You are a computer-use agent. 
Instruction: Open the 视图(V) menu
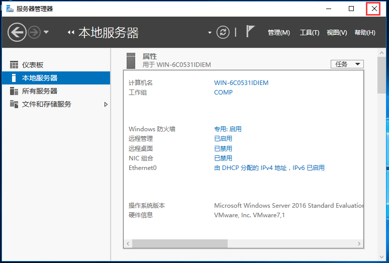coord(337,33)
